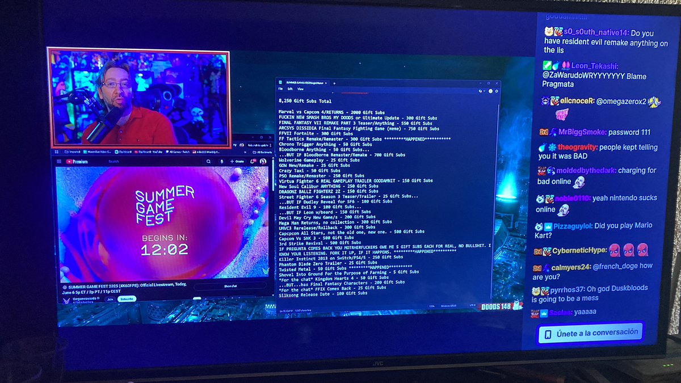Click the @french_doge mention in chat

(615, 266)
